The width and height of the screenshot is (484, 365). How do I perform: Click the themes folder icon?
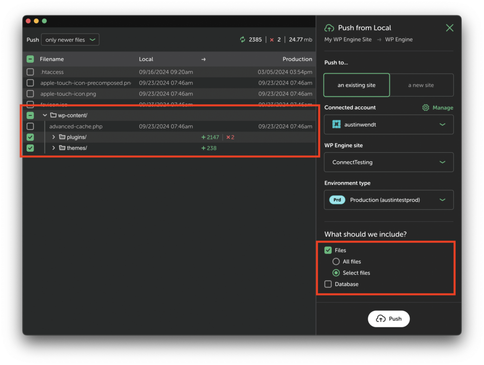[x=62, y=148]
